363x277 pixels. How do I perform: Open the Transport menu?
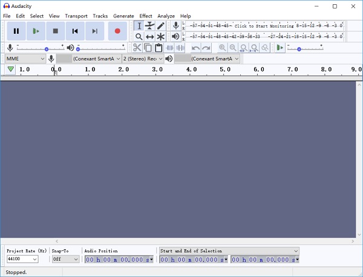click(x=76, y=16)
